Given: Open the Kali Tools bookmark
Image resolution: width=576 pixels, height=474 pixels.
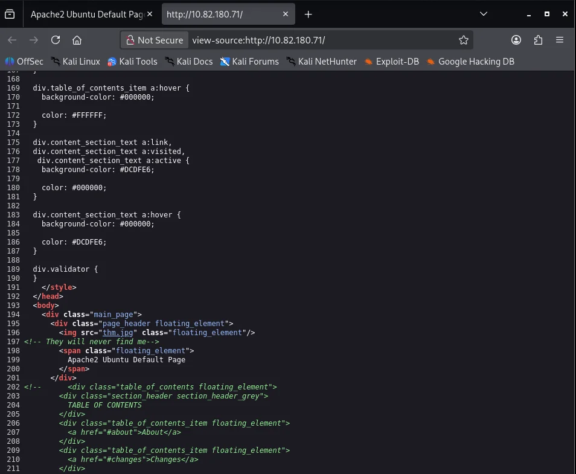Looking at the screenshot, I should [132, 61].
